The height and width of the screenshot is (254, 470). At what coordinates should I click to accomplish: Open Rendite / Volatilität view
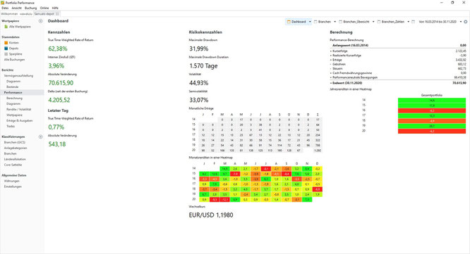click(19, 109)
